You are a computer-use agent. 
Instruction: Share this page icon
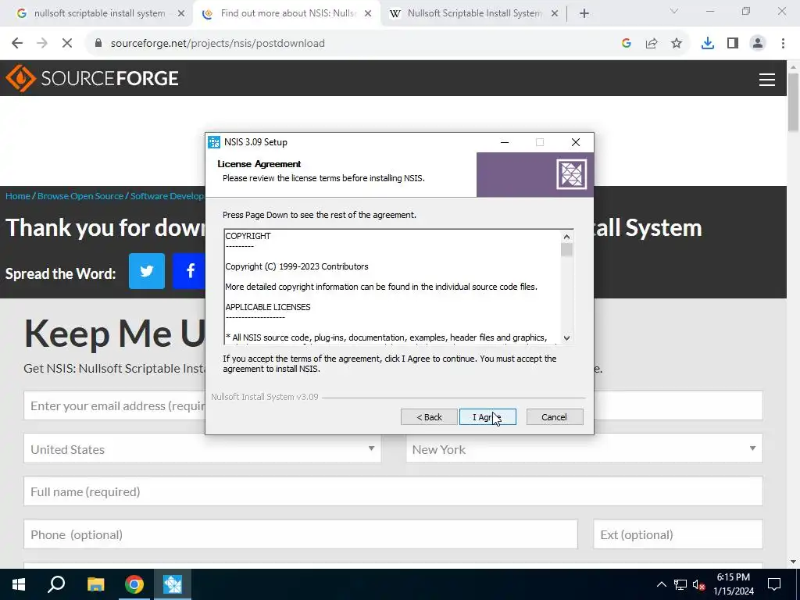pos(652,44)
